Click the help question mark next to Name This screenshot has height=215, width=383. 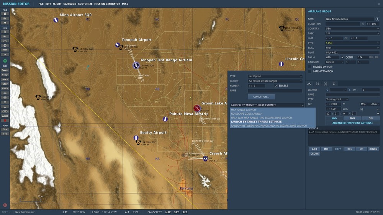click(377, 19)
